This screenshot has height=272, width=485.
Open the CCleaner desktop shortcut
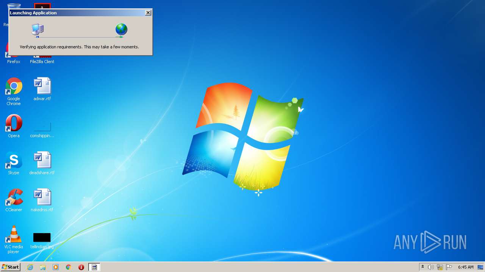coord(14,200)
